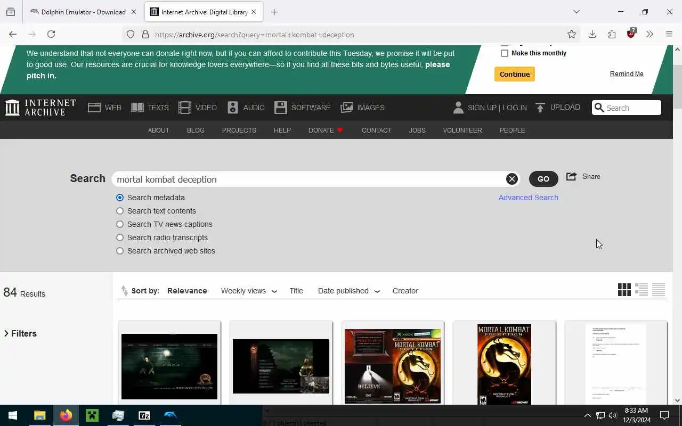Image resolution: width=682 pixels, height=426 pixels.
Task: Switch to extended list view
Action: click(x=642, y=290)
